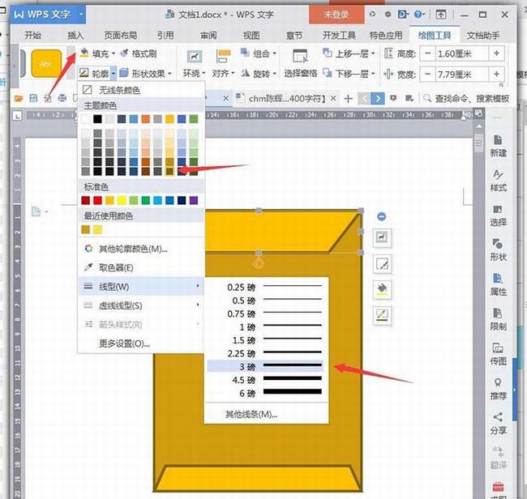Close the chm陈辉...400字符 document tab

tap(333, 98)
